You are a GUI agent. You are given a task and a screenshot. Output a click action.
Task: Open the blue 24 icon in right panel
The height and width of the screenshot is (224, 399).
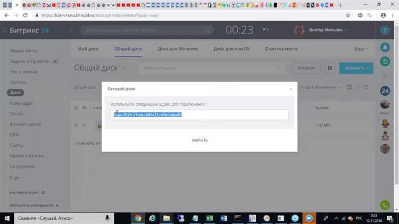point(385,91)
